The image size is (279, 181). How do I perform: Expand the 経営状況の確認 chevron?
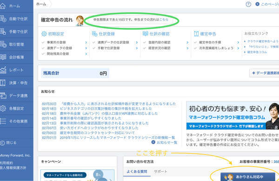click(187, 48)
